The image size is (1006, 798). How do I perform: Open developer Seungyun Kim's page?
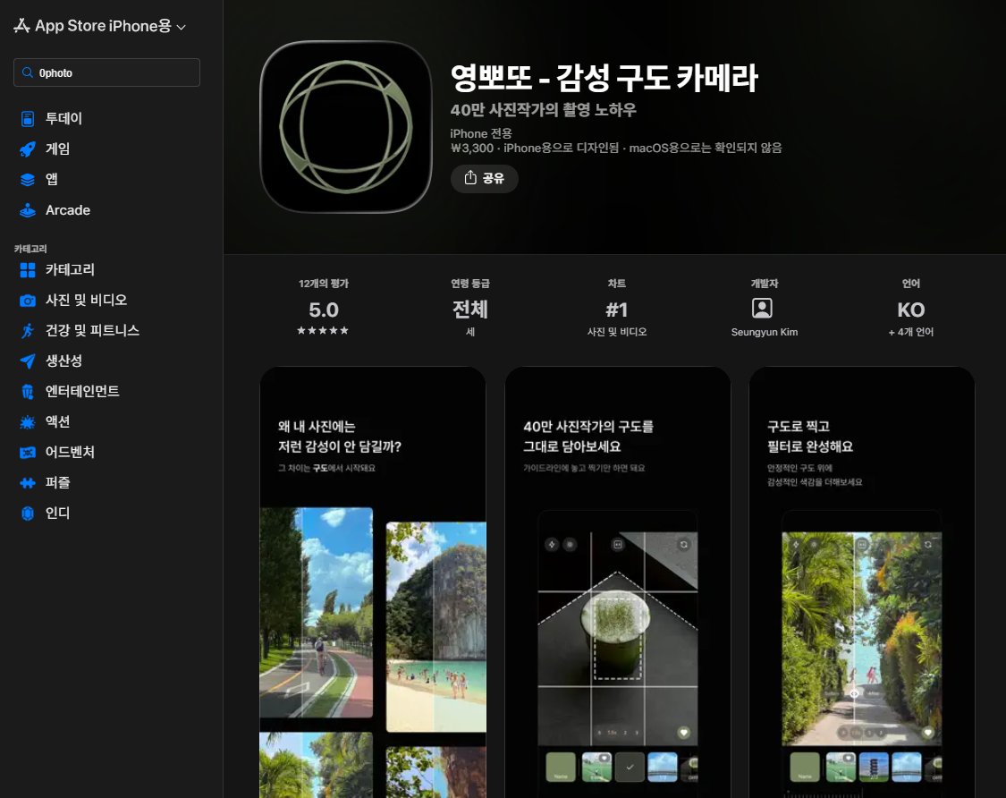pyautogui.click(x=765, y=332)
